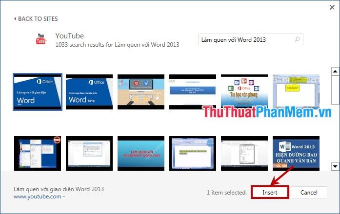This screenshot has width=340, height=214.
Task: Click the back arrow beside BACK TO SITES
Action: [15, 19]
